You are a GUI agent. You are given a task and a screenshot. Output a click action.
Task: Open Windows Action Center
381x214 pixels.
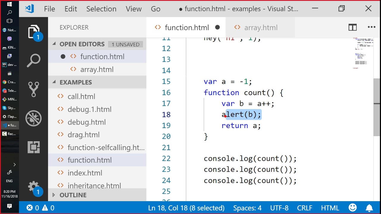tap(9, 206)
